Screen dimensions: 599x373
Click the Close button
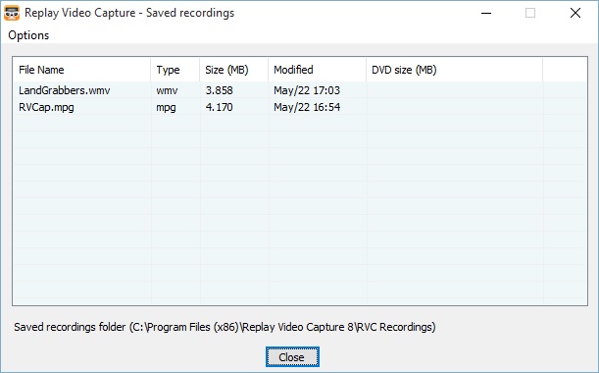292,357
